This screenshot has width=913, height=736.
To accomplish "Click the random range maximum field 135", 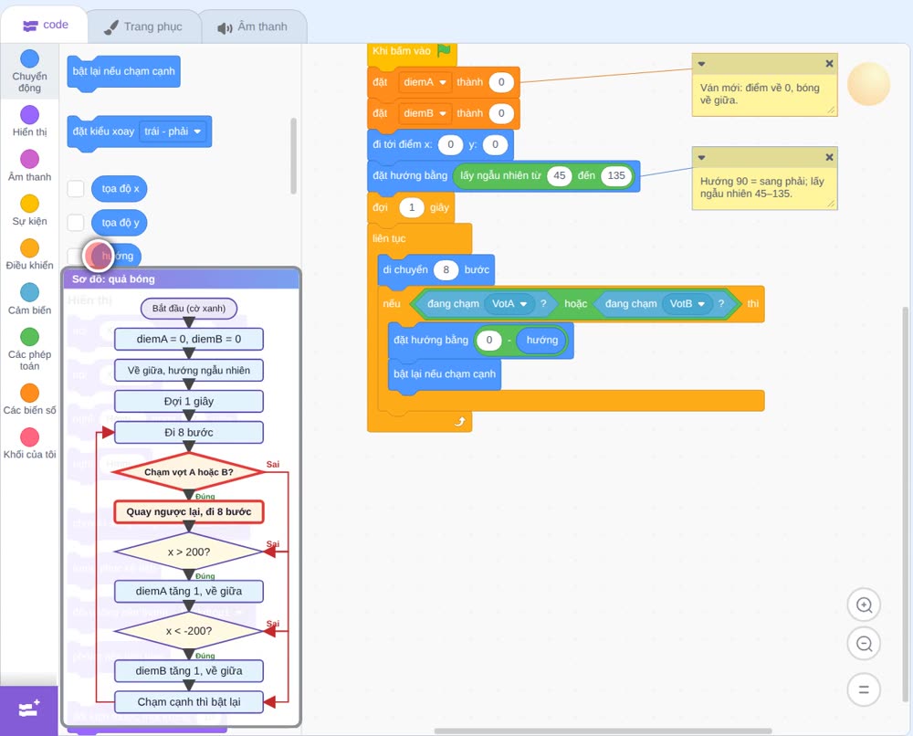I will (x=616, y=176).
